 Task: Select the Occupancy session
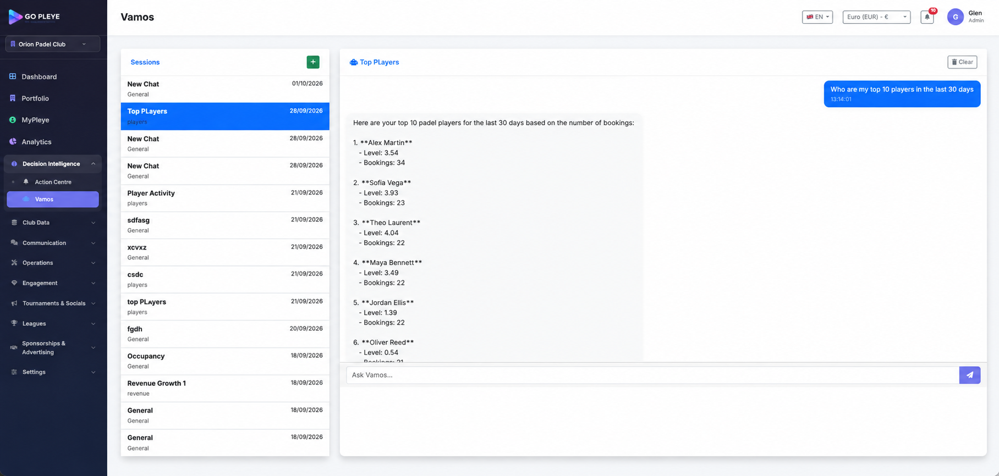point(225,361)
